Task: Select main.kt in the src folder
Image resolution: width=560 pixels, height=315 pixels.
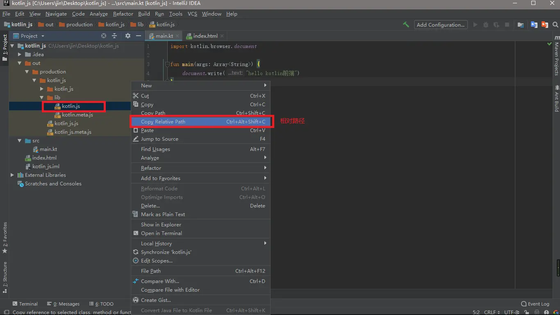Action: [45, 149]
